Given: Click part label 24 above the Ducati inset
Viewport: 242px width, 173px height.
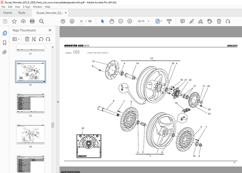Looking at the screenshot, I should [83, 128].
